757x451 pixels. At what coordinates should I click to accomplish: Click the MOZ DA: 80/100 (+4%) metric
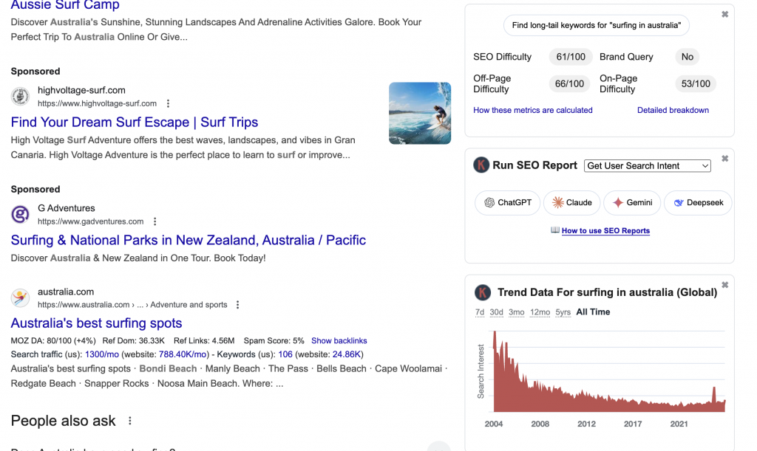click(53, 341)
